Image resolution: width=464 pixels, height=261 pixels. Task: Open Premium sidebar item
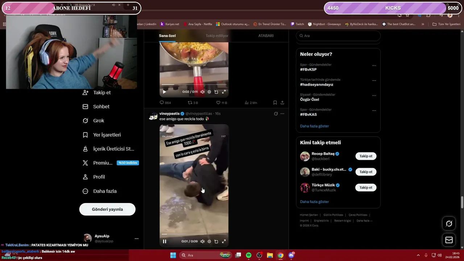coord(110,163)
